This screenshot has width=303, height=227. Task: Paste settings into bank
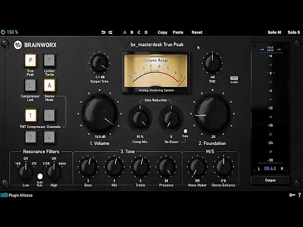tap(178, 32)
